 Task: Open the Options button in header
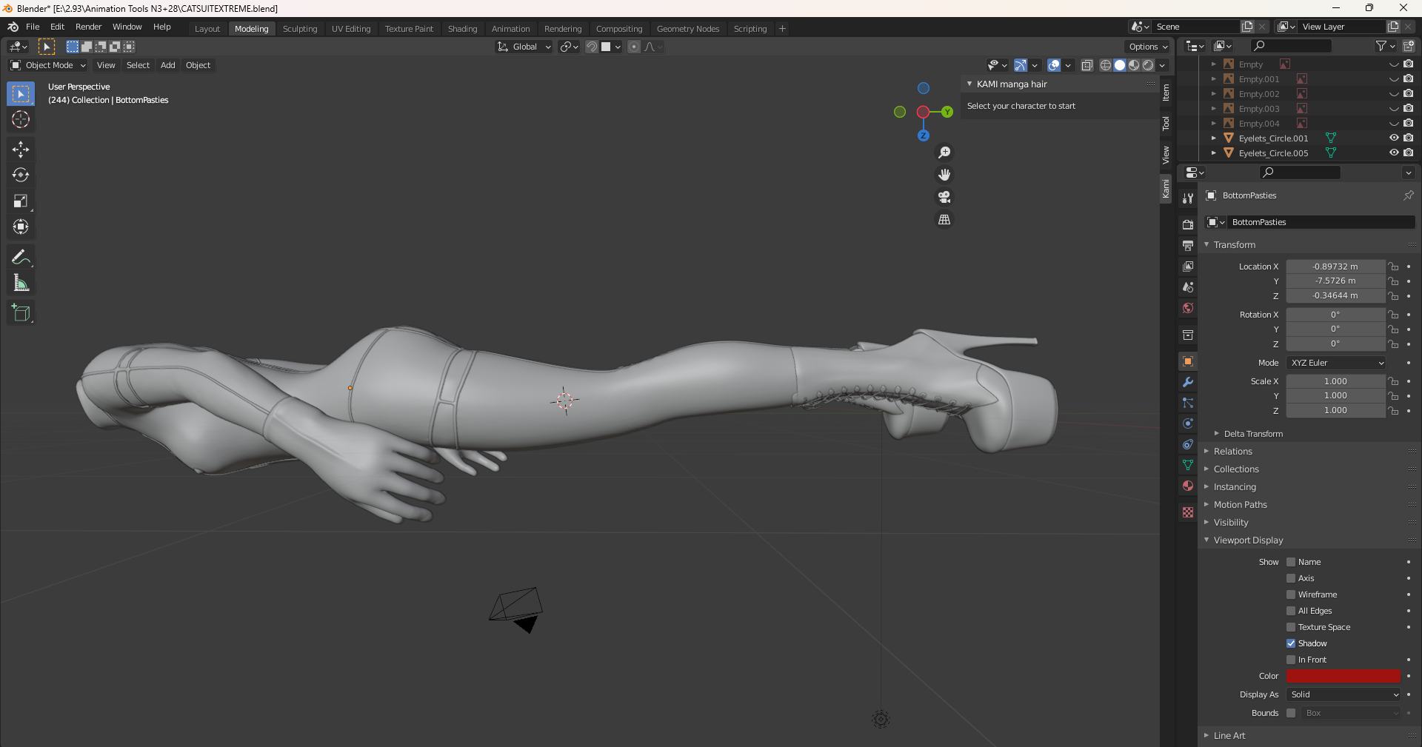pyautogui.click(x=1148, y=47)
